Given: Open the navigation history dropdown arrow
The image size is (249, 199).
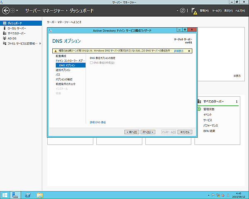Looking at the screenshot, I should point(17,10).
